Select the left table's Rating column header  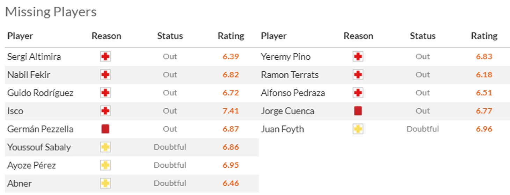click(231, 36)
